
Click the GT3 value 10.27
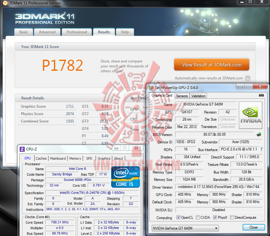click(x=104, y=121)
